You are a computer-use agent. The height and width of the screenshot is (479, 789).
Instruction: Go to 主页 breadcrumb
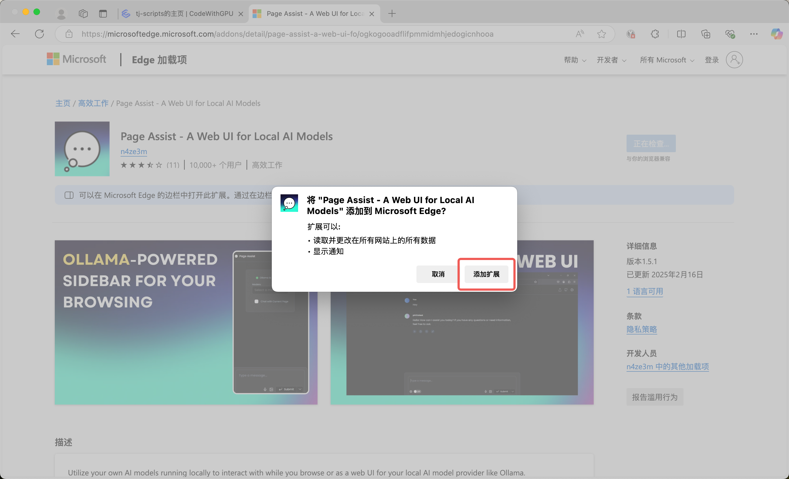click(63, 103)
